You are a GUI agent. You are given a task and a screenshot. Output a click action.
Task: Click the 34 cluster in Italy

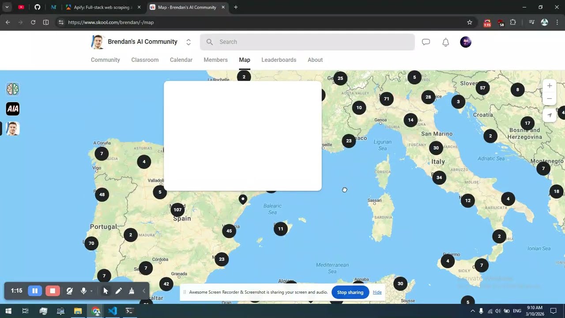pyautogui.click(x=439, y=178)
